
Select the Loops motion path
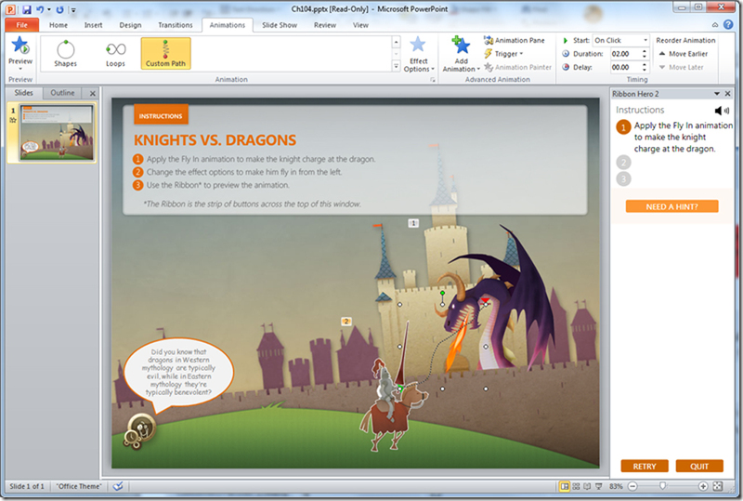[115, 54]
